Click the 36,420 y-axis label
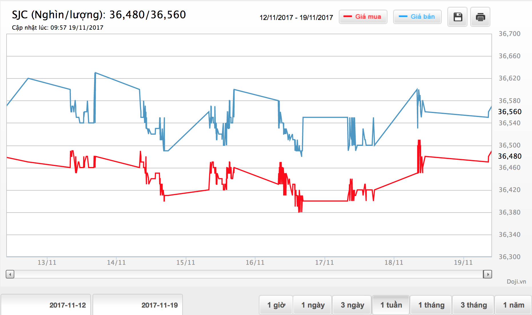Image resolution: width=532 pixels, height=315 pixels. [x=509, y=190]
